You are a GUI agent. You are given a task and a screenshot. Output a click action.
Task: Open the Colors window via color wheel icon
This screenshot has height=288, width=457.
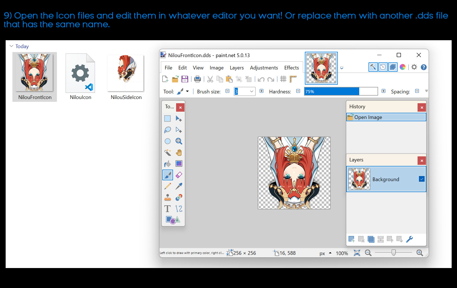point(403,67)
